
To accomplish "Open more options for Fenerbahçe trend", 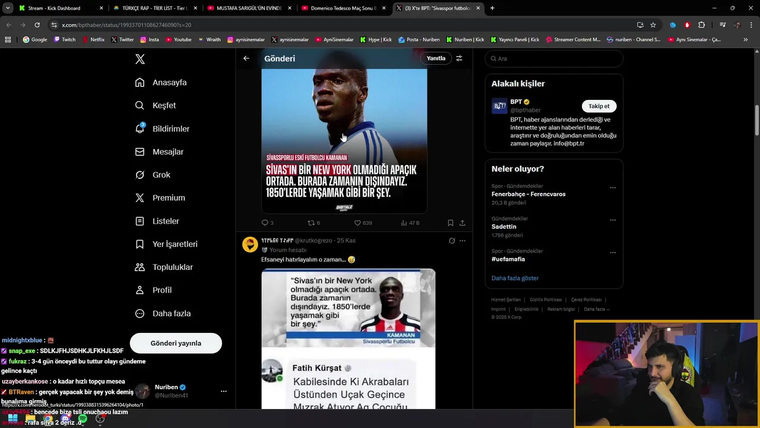I will [613, 188].
